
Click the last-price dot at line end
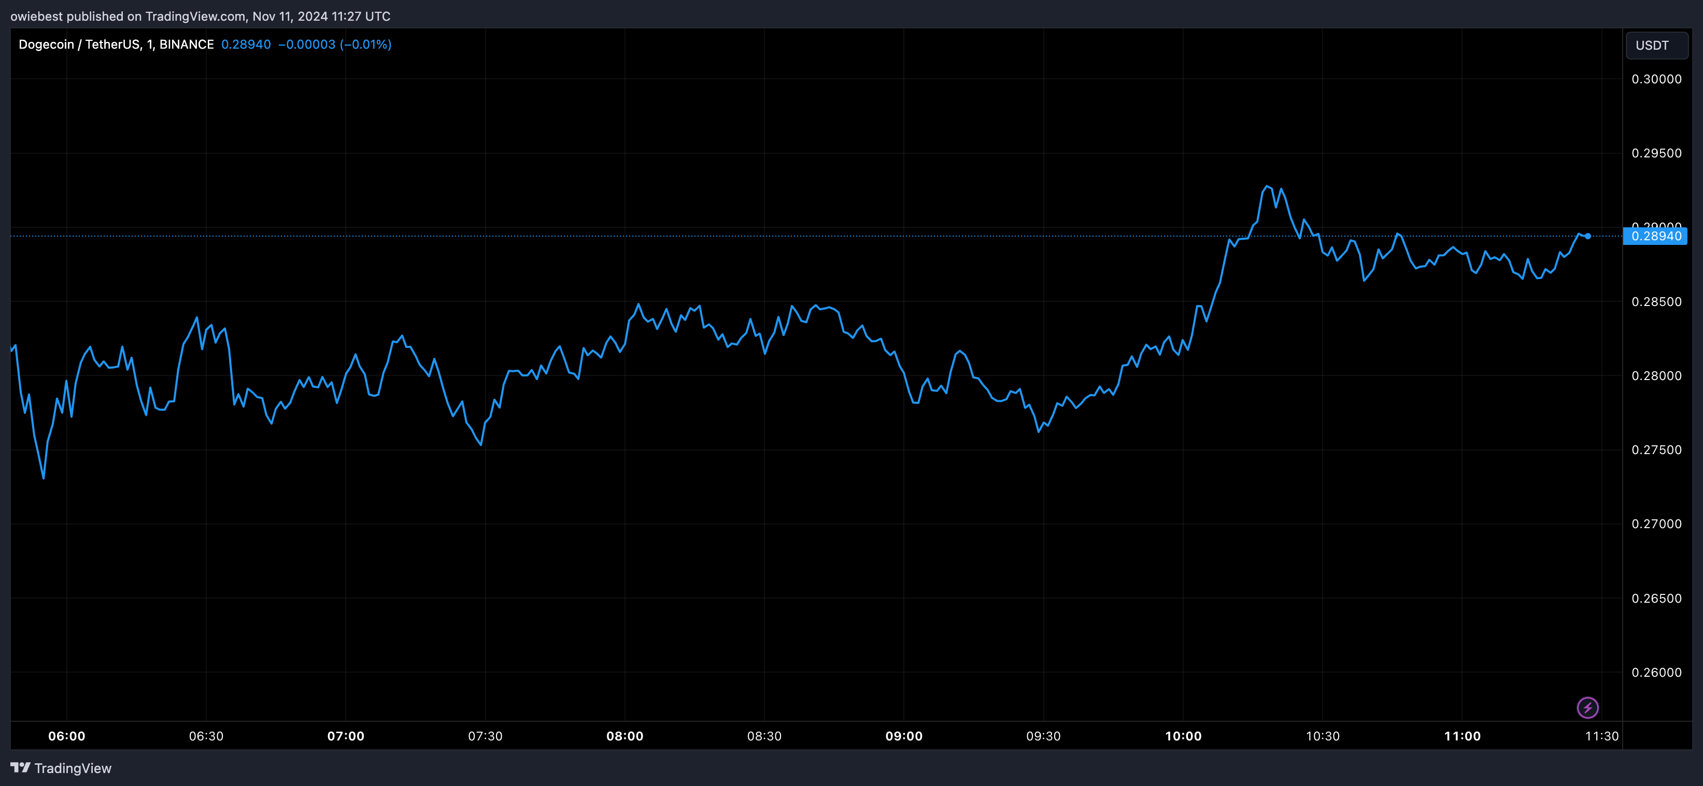coord(1588,236)
